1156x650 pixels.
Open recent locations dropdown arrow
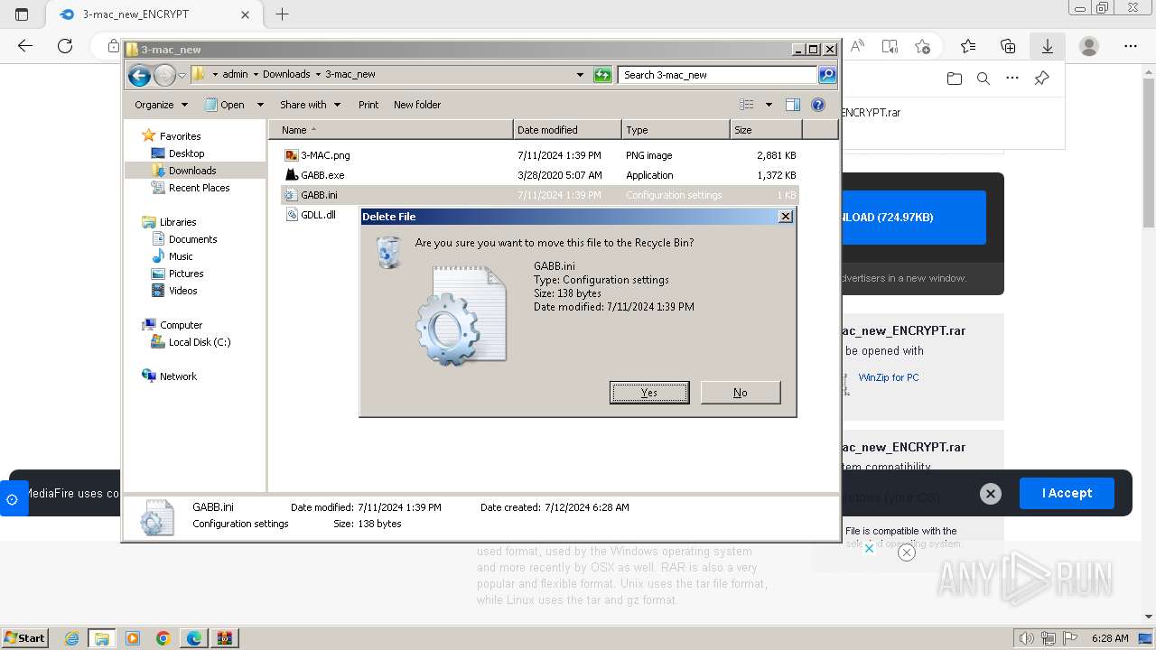tap(182, 75)
